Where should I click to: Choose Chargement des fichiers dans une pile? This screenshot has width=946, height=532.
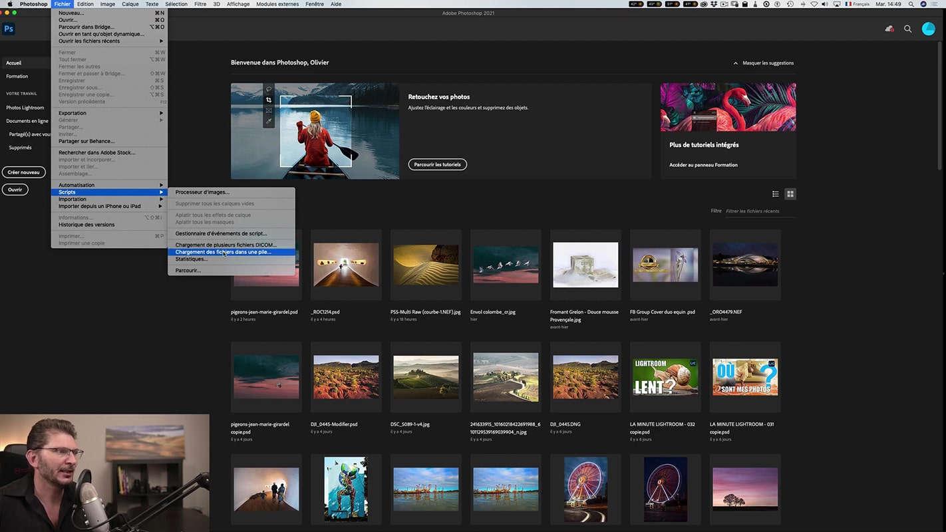(231, 252)
